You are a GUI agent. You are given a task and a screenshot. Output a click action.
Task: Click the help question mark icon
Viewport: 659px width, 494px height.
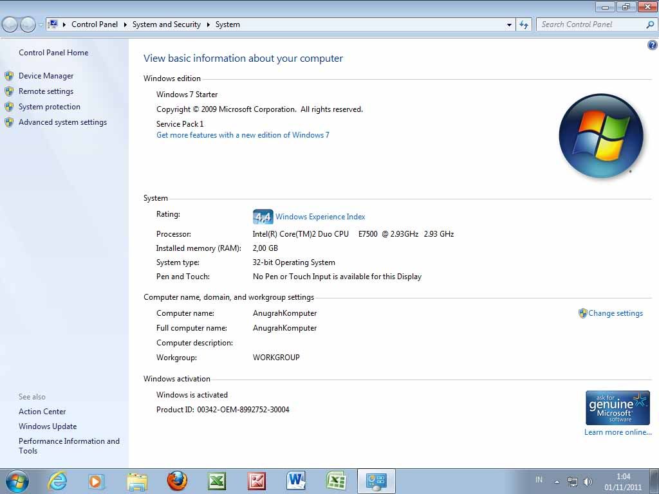pos(653,45)
